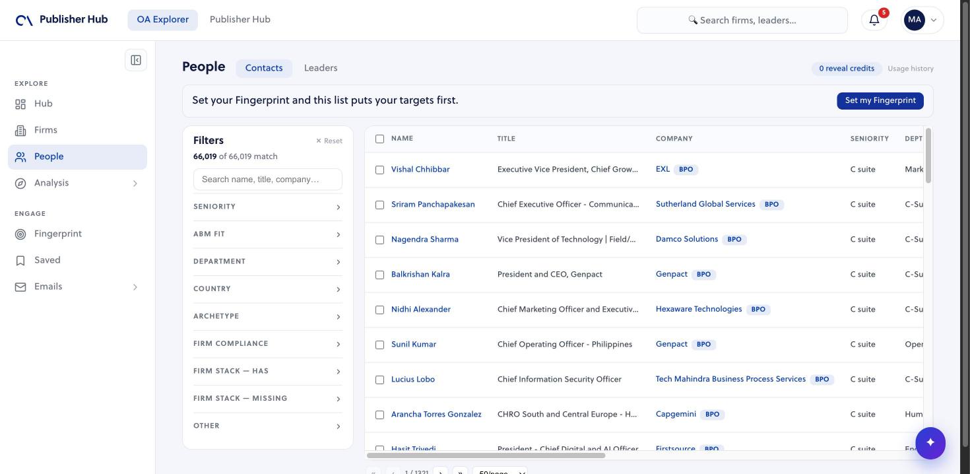Click the Firms building icon
This screenshot has width=970, height=474.
(20, 131)
